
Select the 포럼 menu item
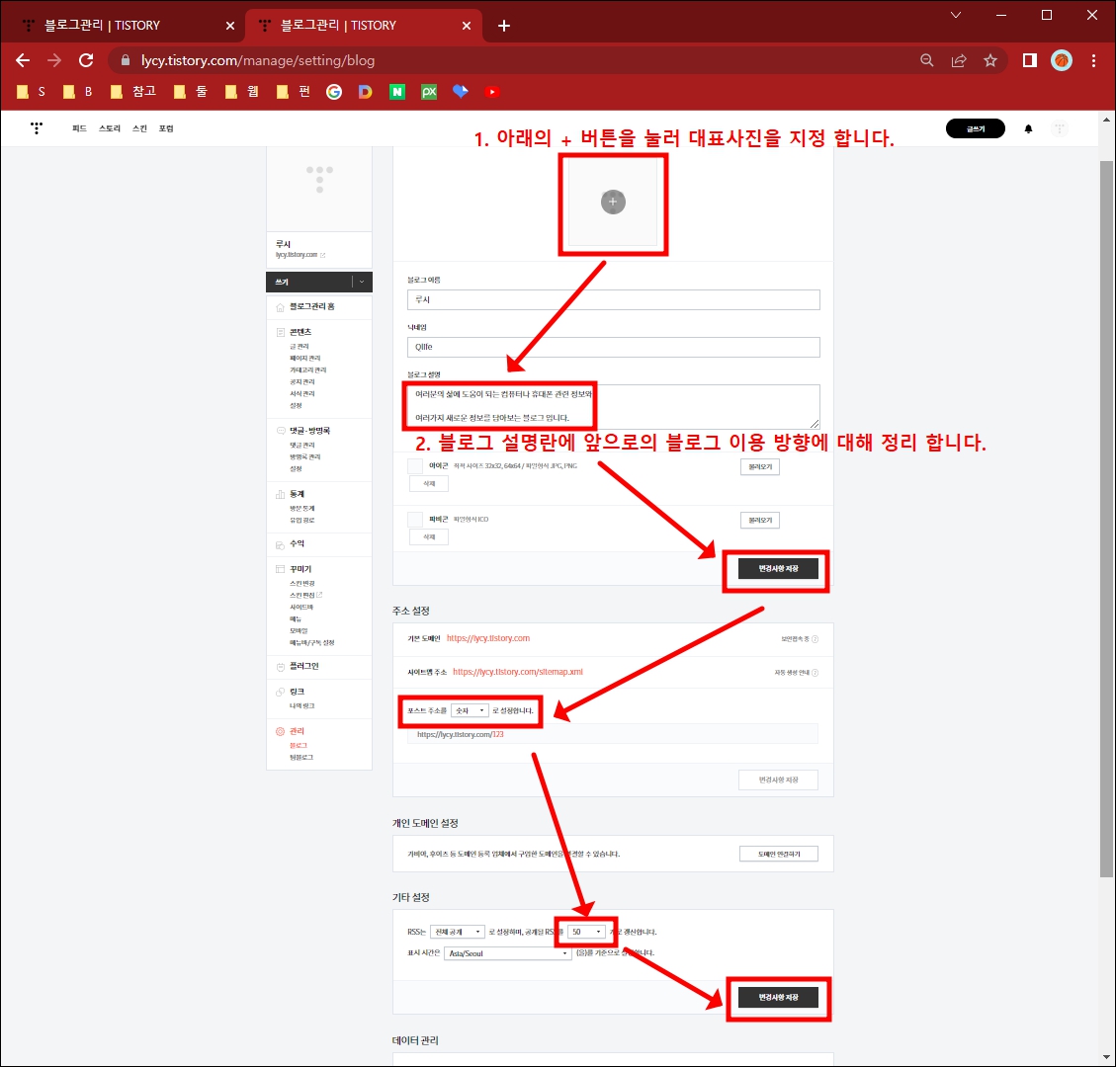(166, 128)
